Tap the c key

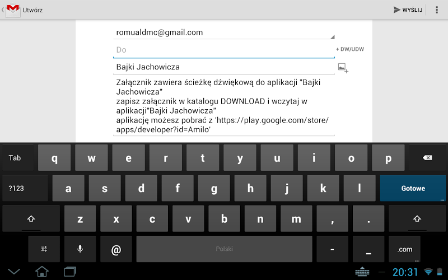point(152,219)
